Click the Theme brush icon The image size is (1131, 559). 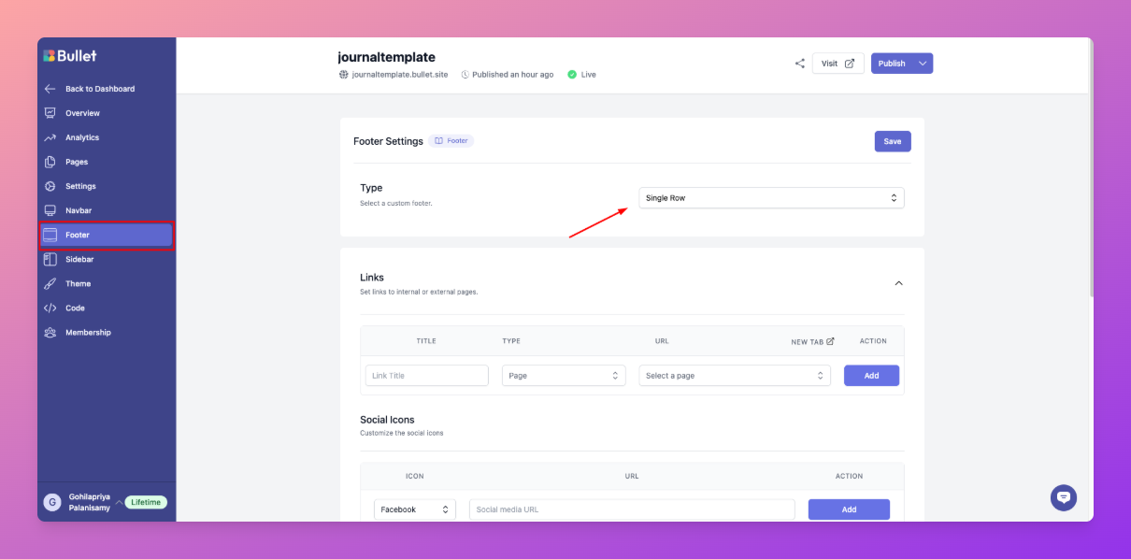tap(50, 283)
